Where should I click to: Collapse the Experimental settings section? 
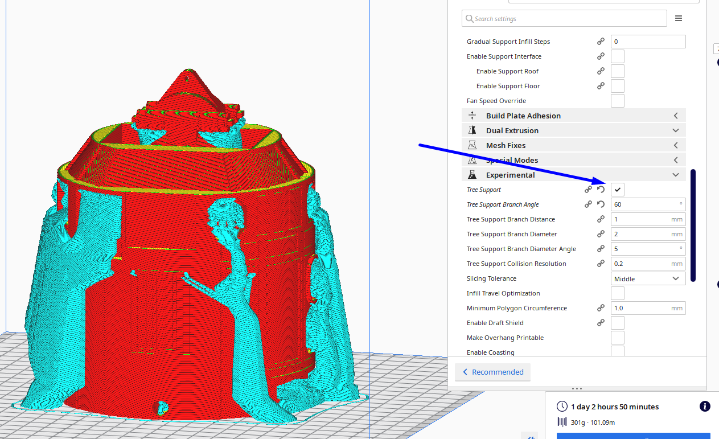573,175
